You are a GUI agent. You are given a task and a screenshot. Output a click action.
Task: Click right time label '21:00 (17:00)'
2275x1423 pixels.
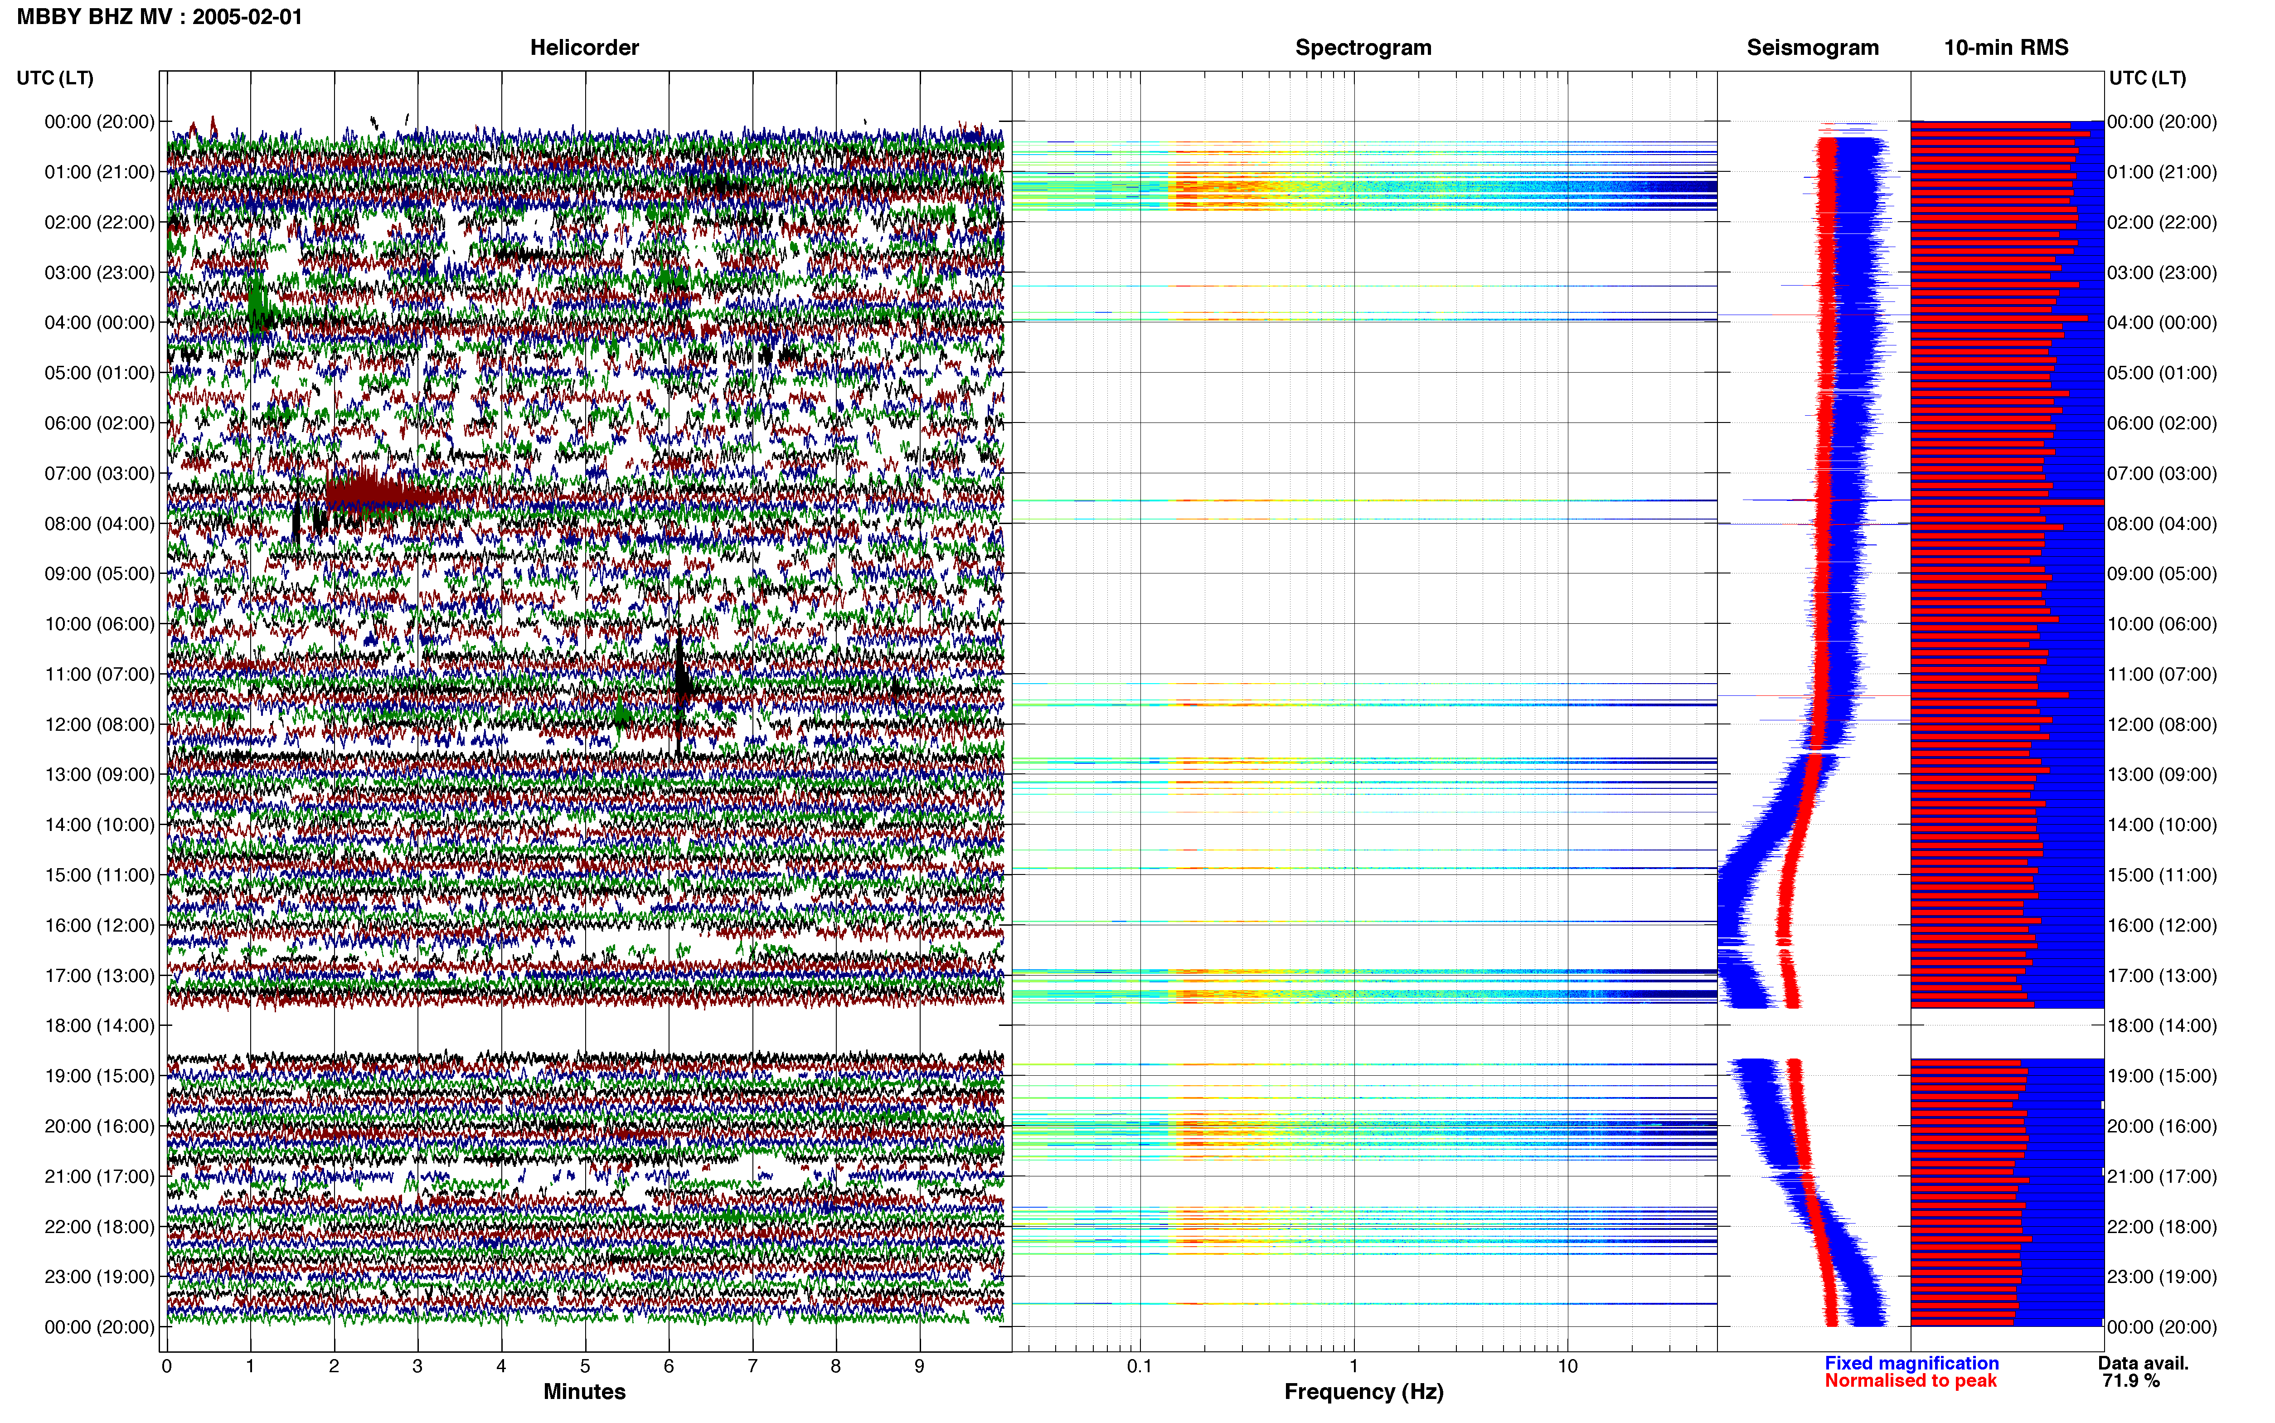[x=2162, y=1176]
